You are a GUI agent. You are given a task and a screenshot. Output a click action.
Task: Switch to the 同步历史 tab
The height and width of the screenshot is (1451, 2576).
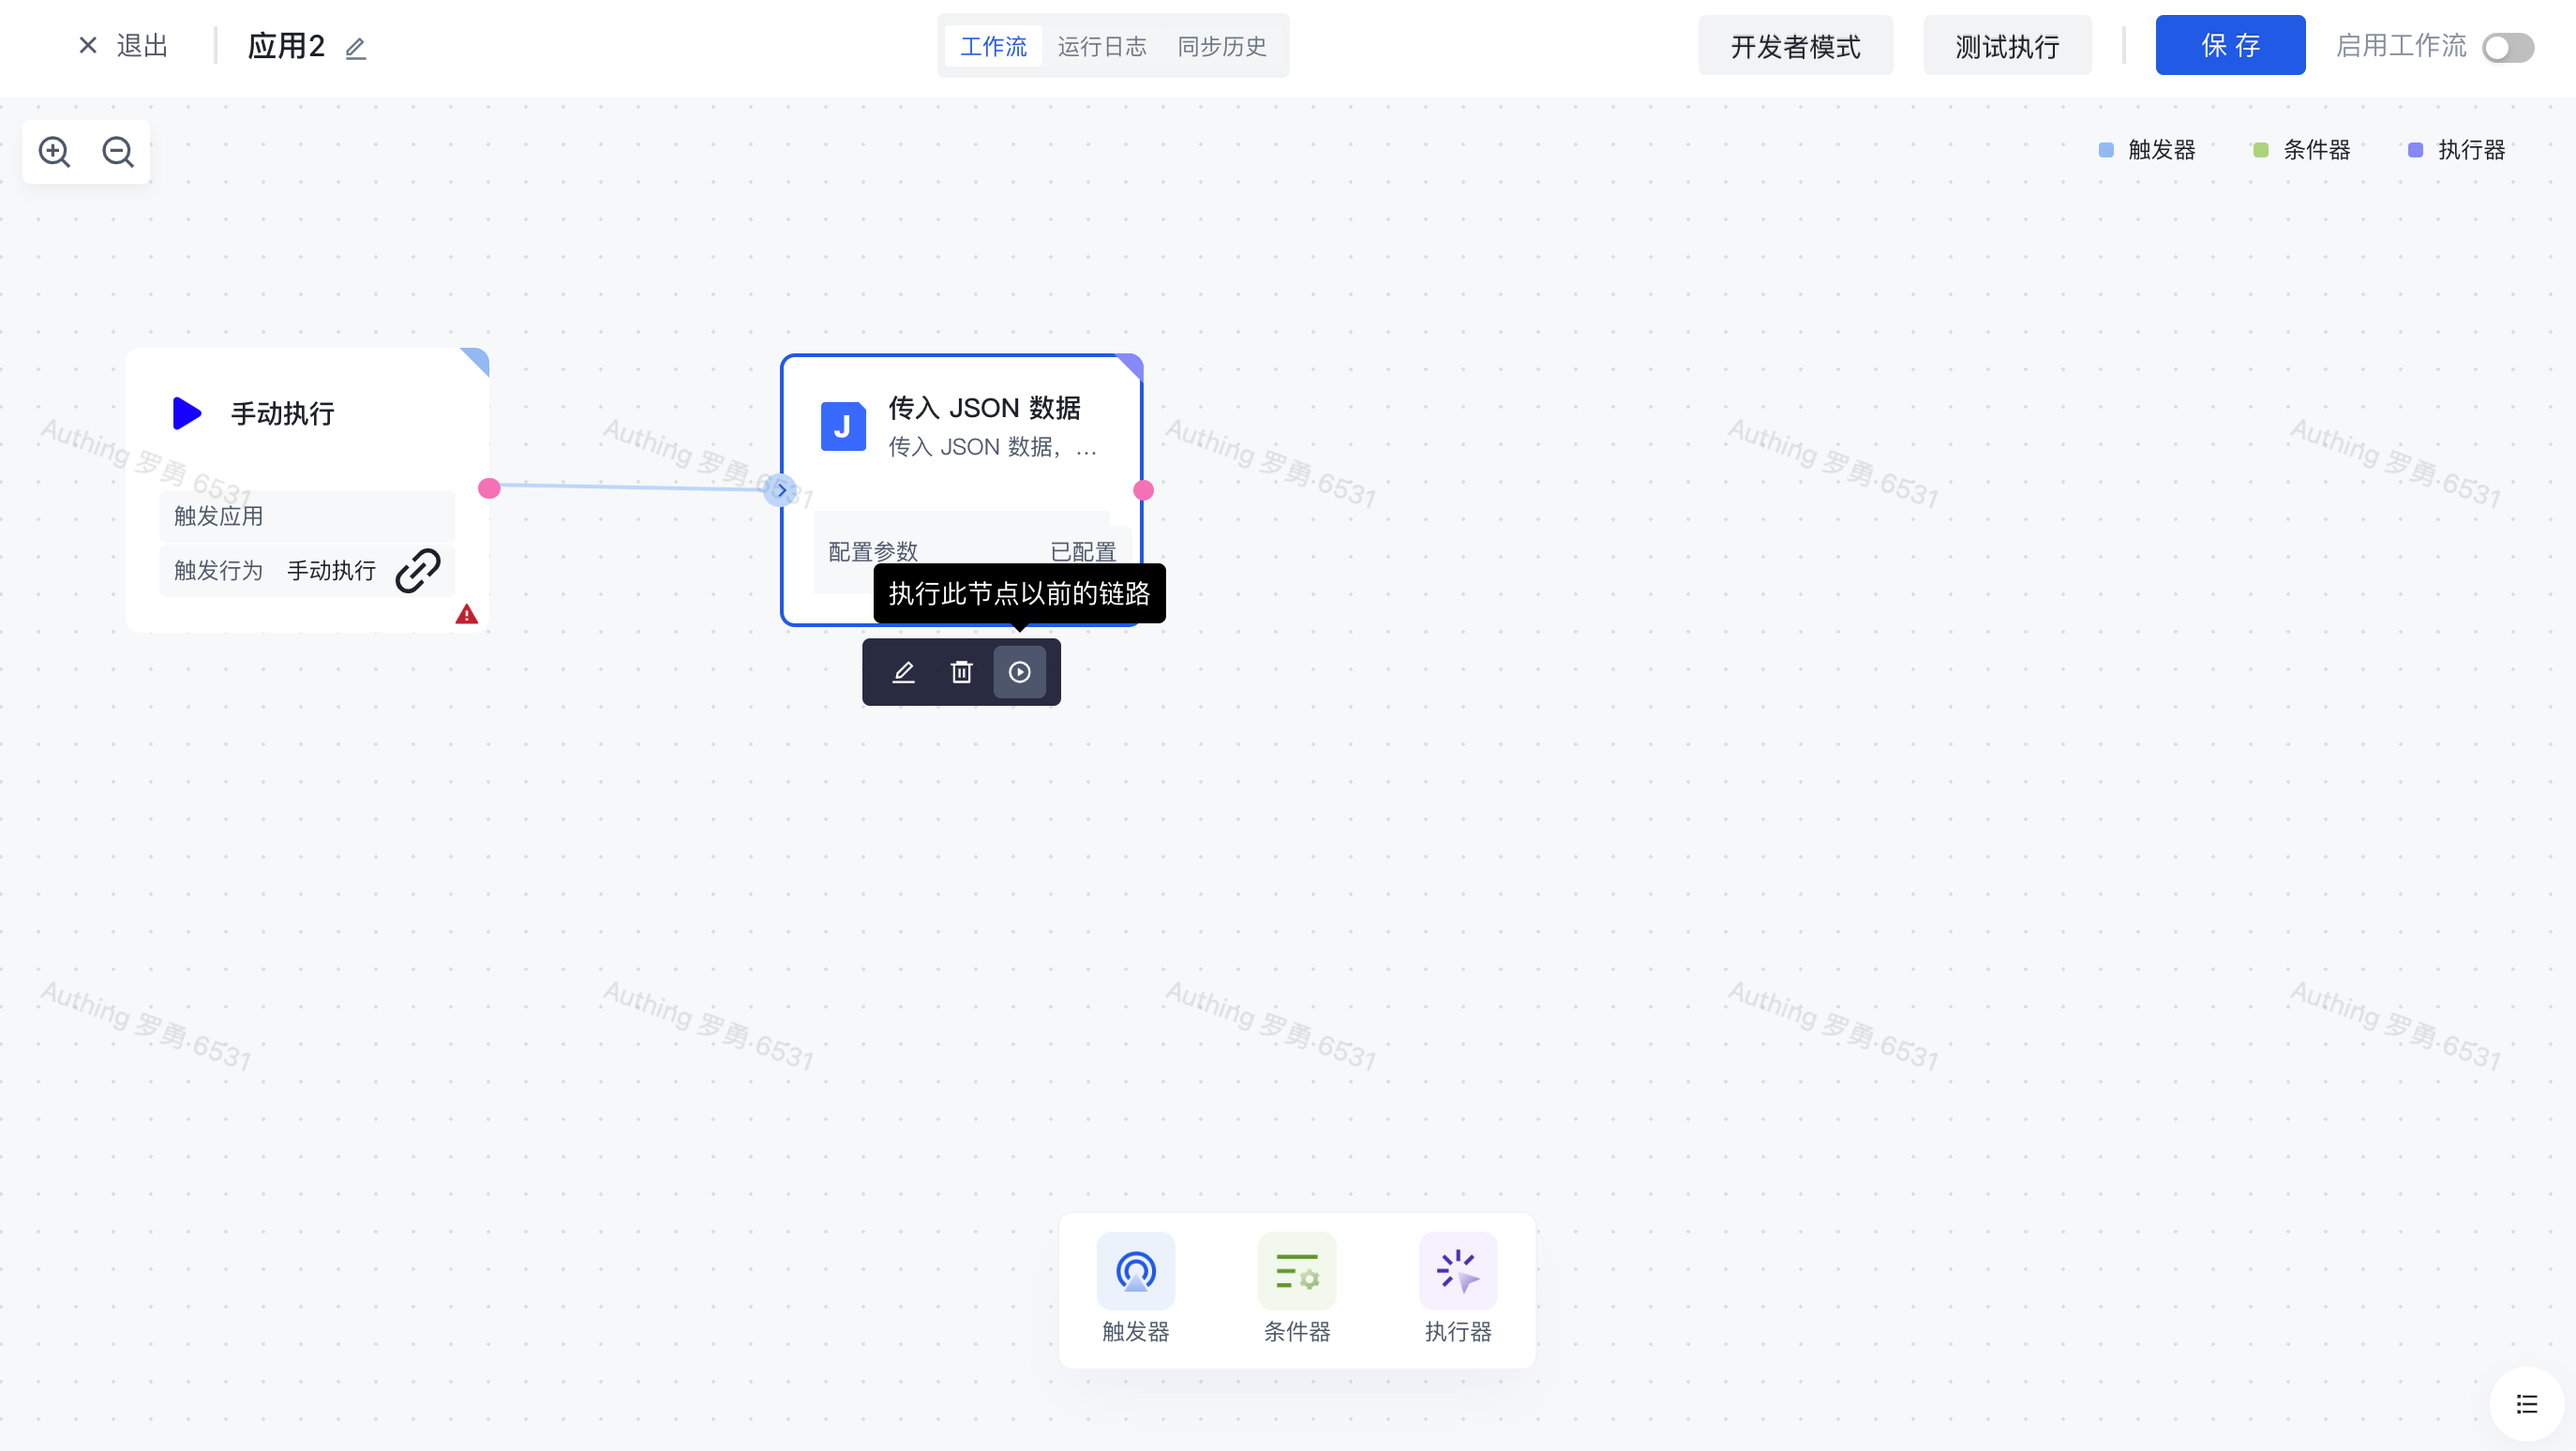(1221, 46)
